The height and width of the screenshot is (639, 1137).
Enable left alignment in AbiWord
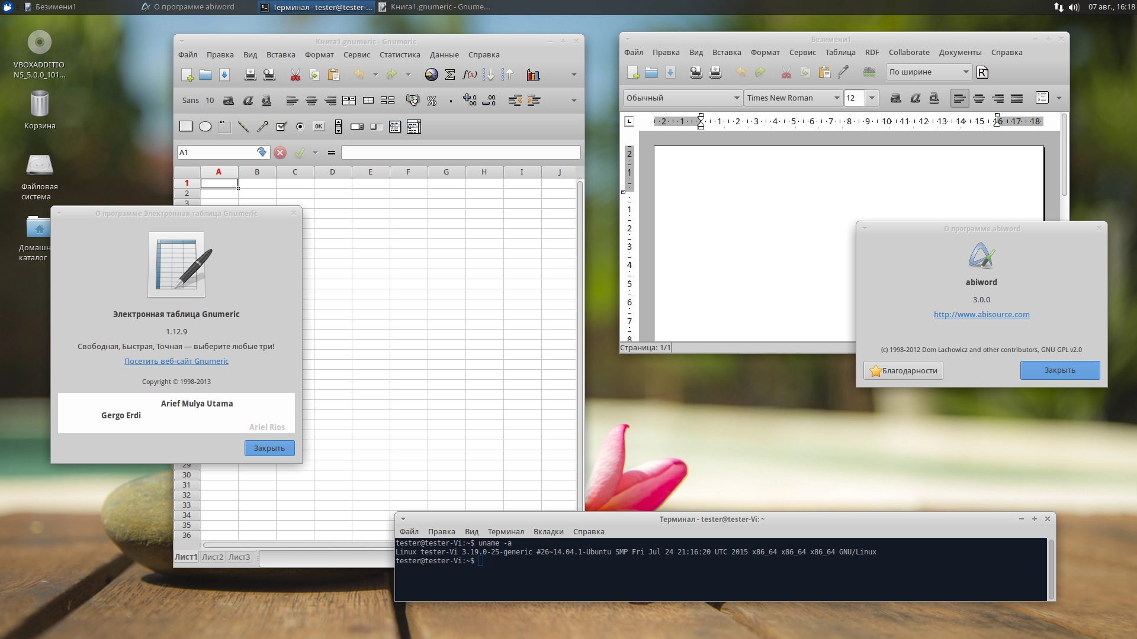point(959,98)
